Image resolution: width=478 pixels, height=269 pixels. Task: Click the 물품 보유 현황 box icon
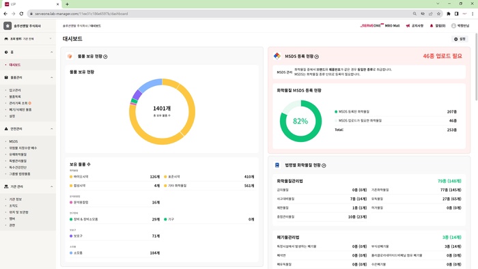[x=70, y=57]
